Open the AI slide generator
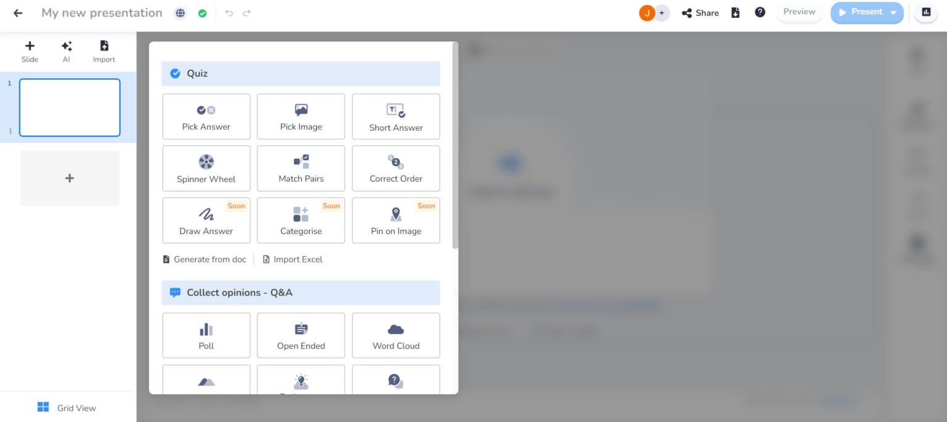The width and height of the screenshot is (947, 422). [67, 52]
